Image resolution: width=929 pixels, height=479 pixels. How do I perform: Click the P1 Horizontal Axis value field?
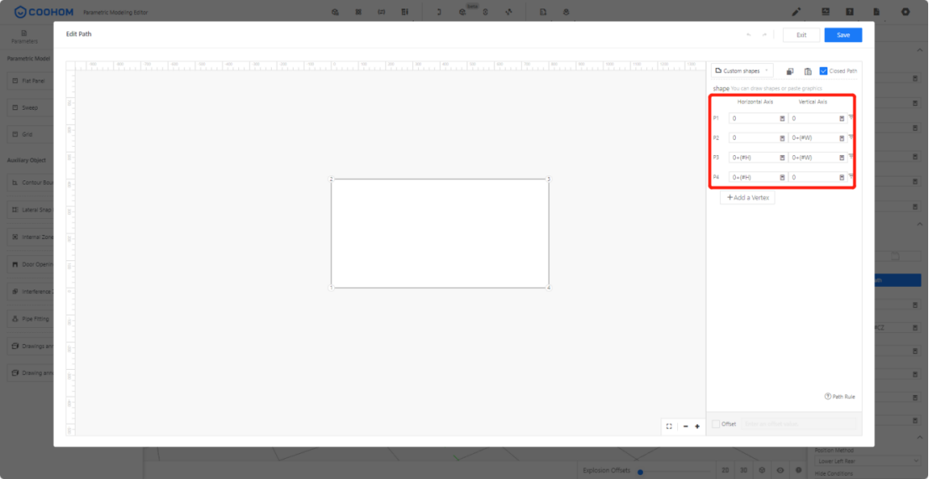pos(758,118)
